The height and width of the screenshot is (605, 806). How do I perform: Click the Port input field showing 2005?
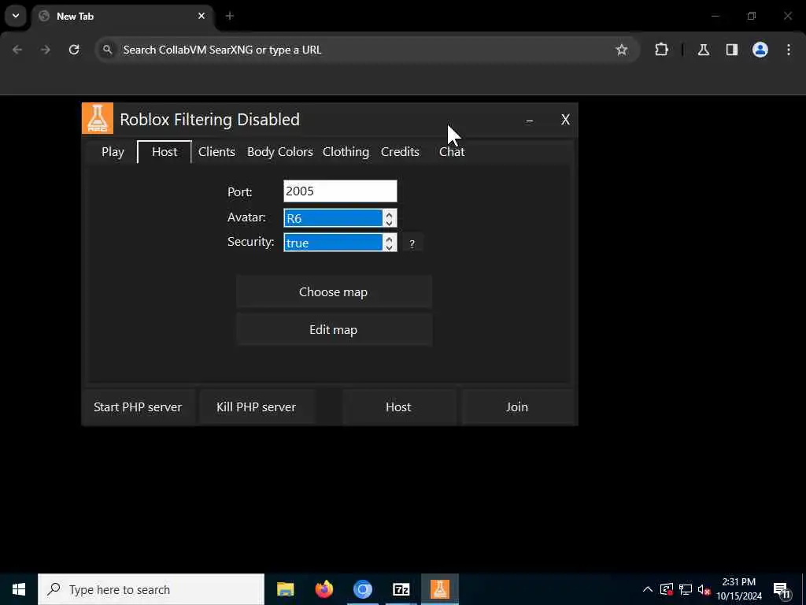click(340, 191)
